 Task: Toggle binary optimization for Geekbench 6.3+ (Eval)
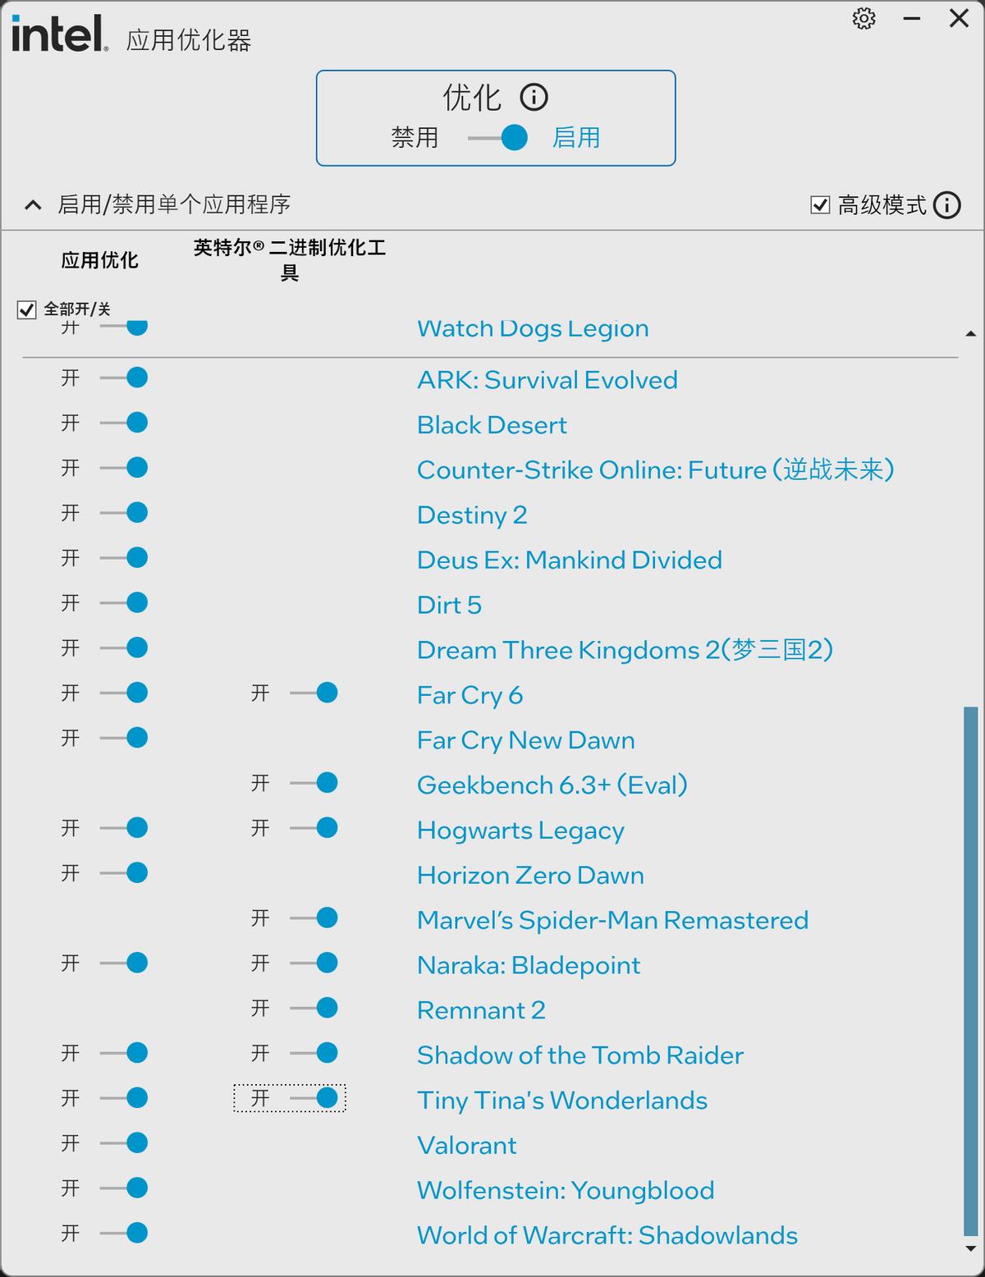(x=314, y=783)
